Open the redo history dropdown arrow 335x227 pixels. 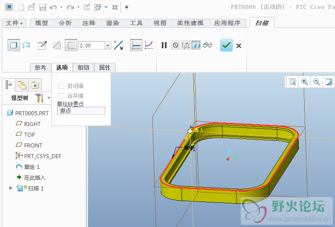point(78,8)
